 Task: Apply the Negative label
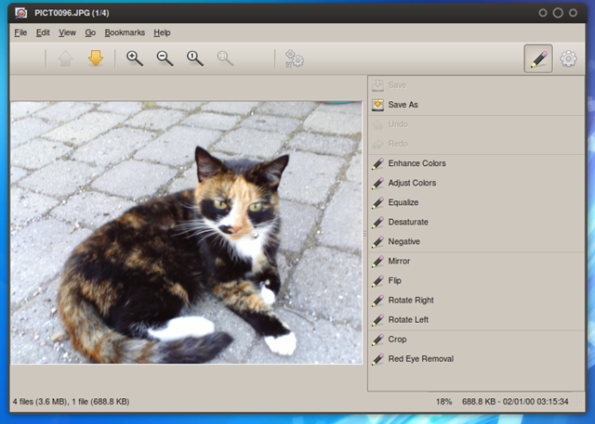403,241
